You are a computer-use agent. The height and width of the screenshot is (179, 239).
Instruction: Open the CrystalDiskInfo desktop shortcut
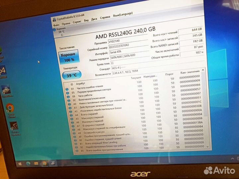[x=7, y=91]
